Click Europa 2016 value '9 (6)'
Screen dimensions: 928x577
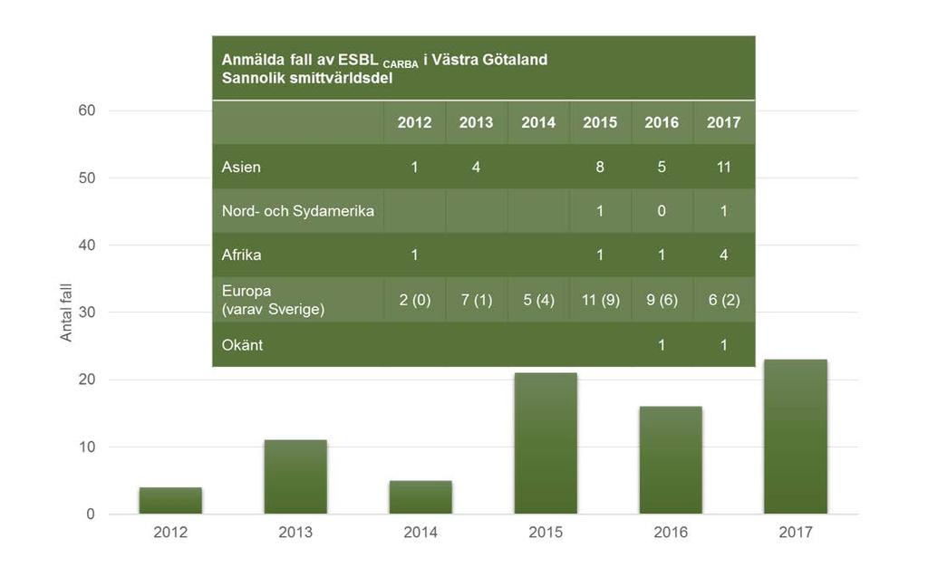point(662,300)
